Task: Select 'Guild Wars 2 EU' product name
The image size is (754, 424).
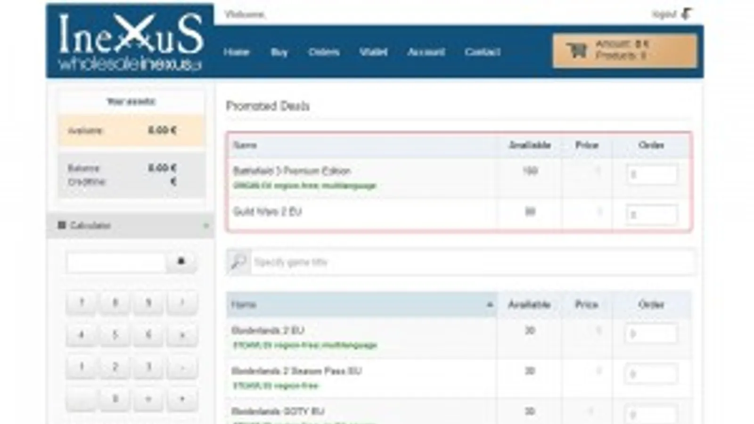Action: [268, 212]
